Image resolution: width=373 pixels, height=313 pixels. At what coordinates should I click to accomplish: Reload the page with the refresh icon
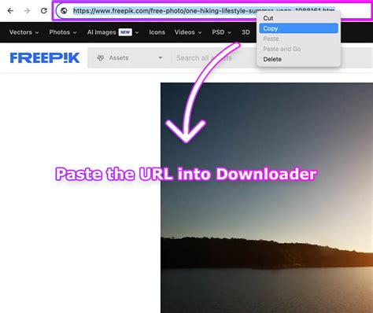click(x=44, y=11)
